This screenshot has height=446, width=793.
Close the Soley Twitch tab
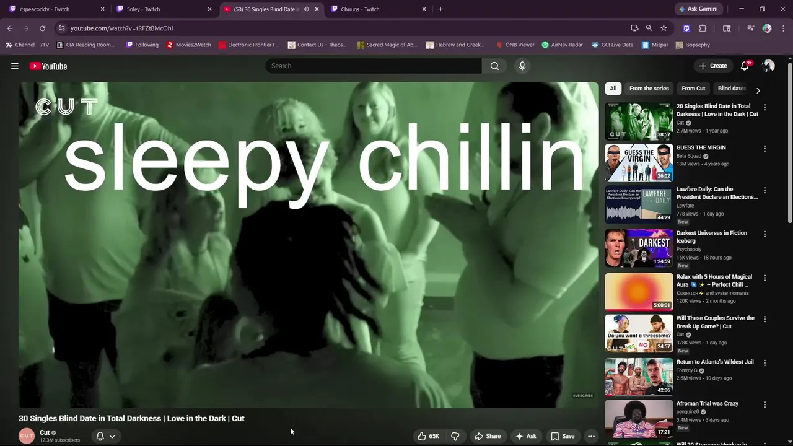click(209, 9)
